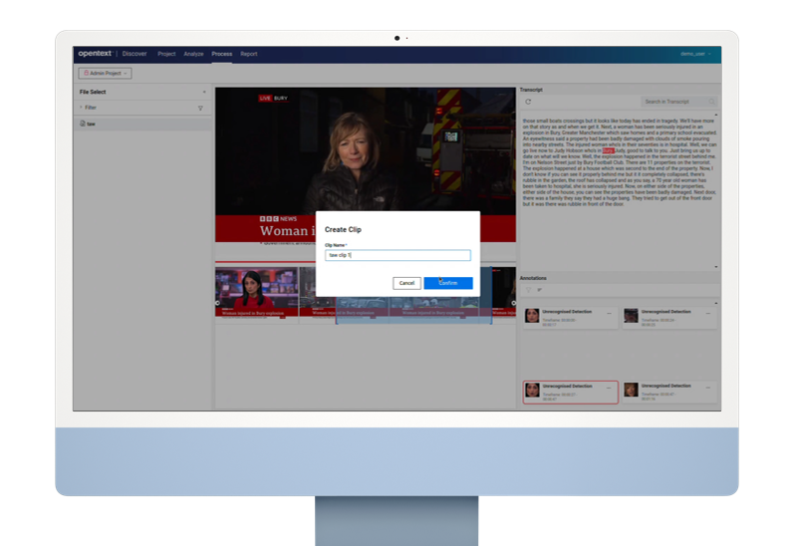
Task: Go to the Report tab
Action: pos(248,54)
